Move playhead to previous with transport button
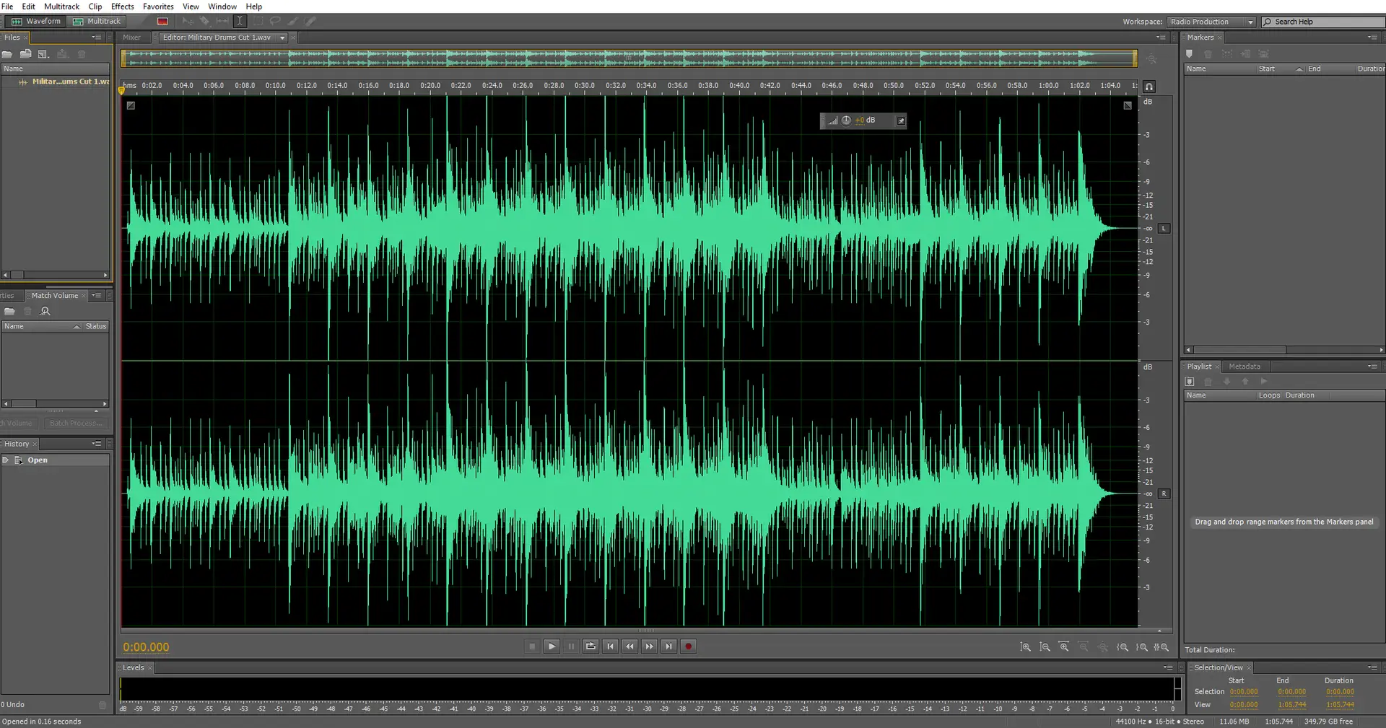 pyautogui.click(x=610, y=646)
